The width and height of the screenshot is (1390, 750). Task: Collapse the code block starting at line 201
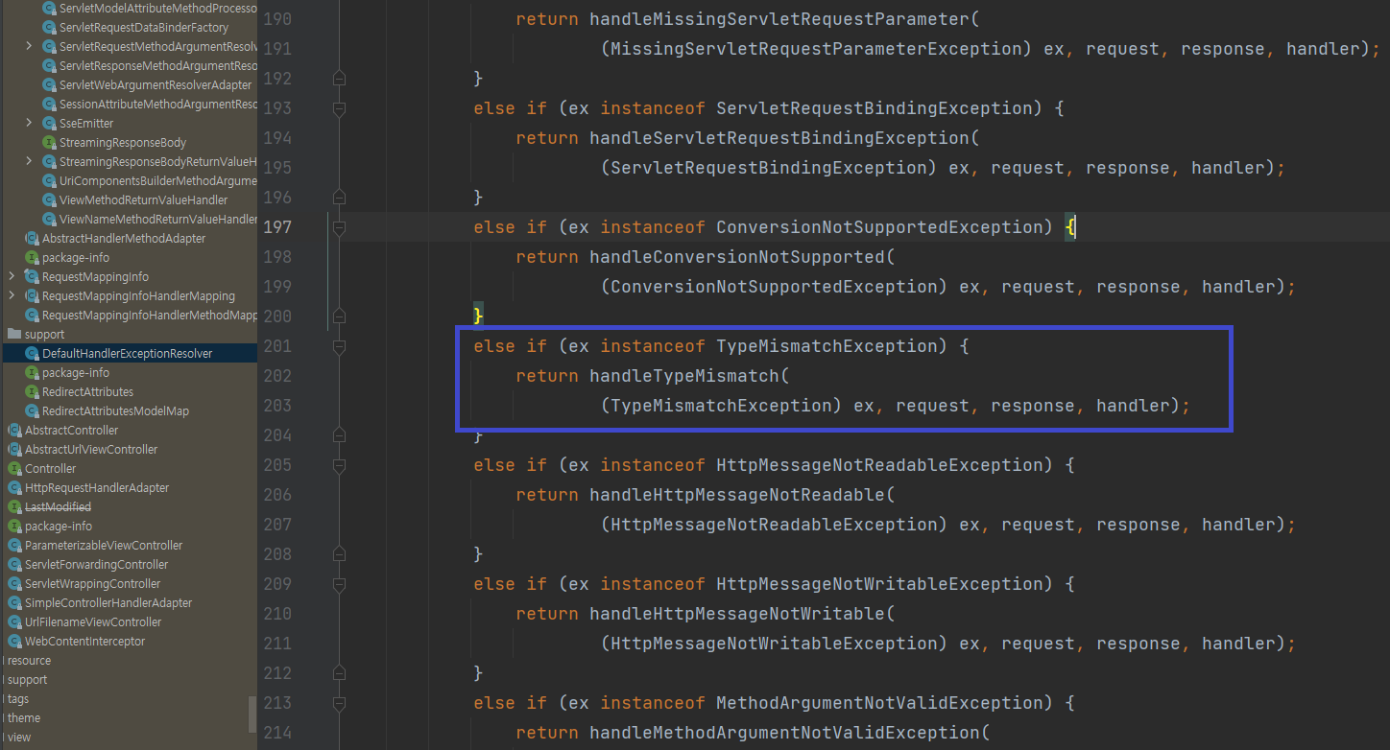(338, 346)
